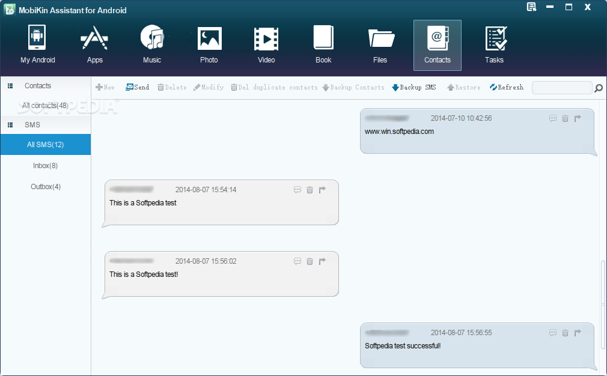
Task: Click the New toolbar button
Action: pyautogui.click(x=105, y=88)
